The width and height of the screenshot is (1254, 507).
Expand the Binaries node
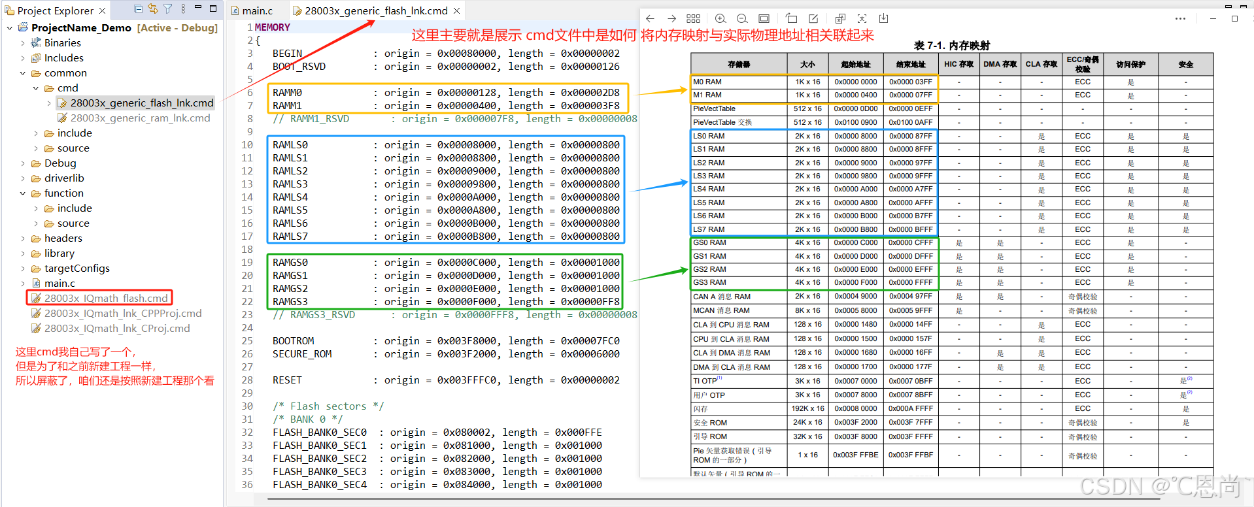(x=23, y=43)
